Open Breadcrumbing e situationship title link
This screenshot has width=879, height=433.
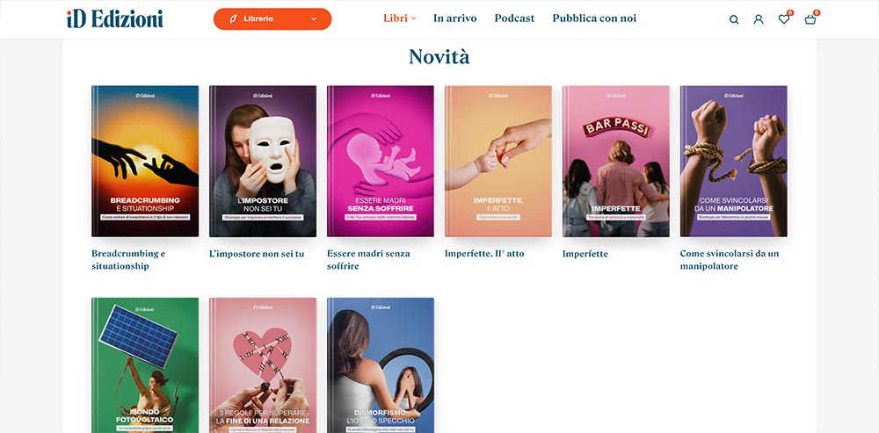[x=128, y=260]
